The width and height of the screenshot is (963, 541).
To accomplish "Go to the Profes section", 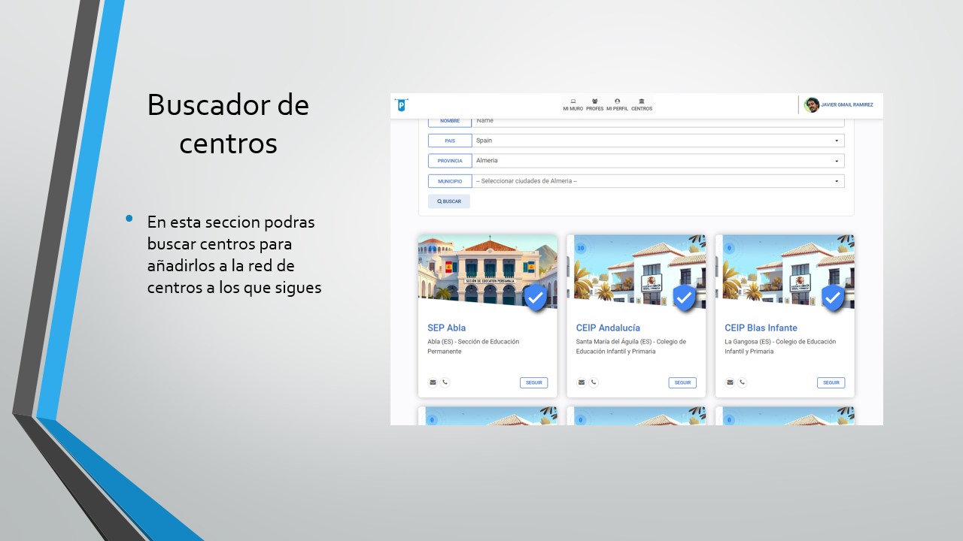I will [x=594, y=104].
